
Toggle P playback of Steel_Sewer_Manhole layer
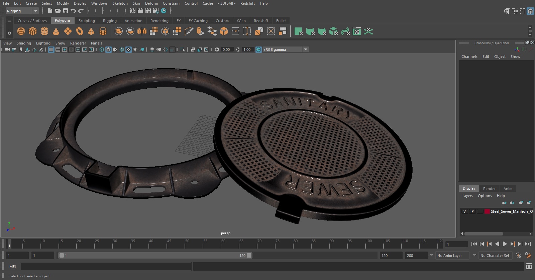coord(472,211)
